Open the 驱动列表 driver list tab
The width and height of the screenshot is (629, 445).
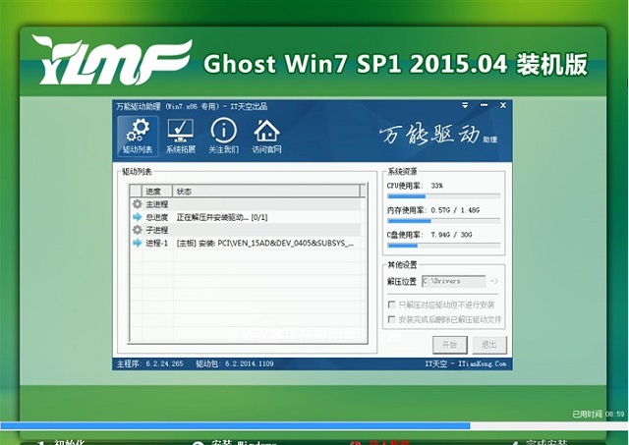[x=138, y=137]
